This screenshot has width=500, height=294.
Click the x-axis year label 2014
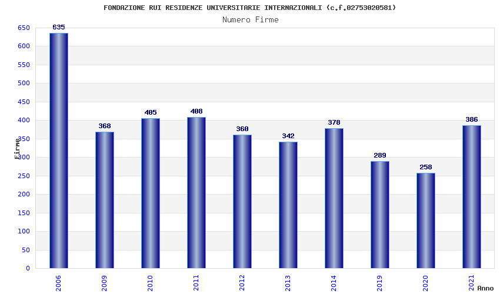(x=334, y=283)
